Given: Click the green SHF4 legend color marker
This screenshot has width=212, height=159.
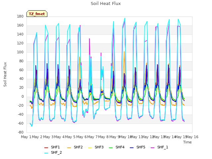Looking at the screenshot, I should coord(111,148).
